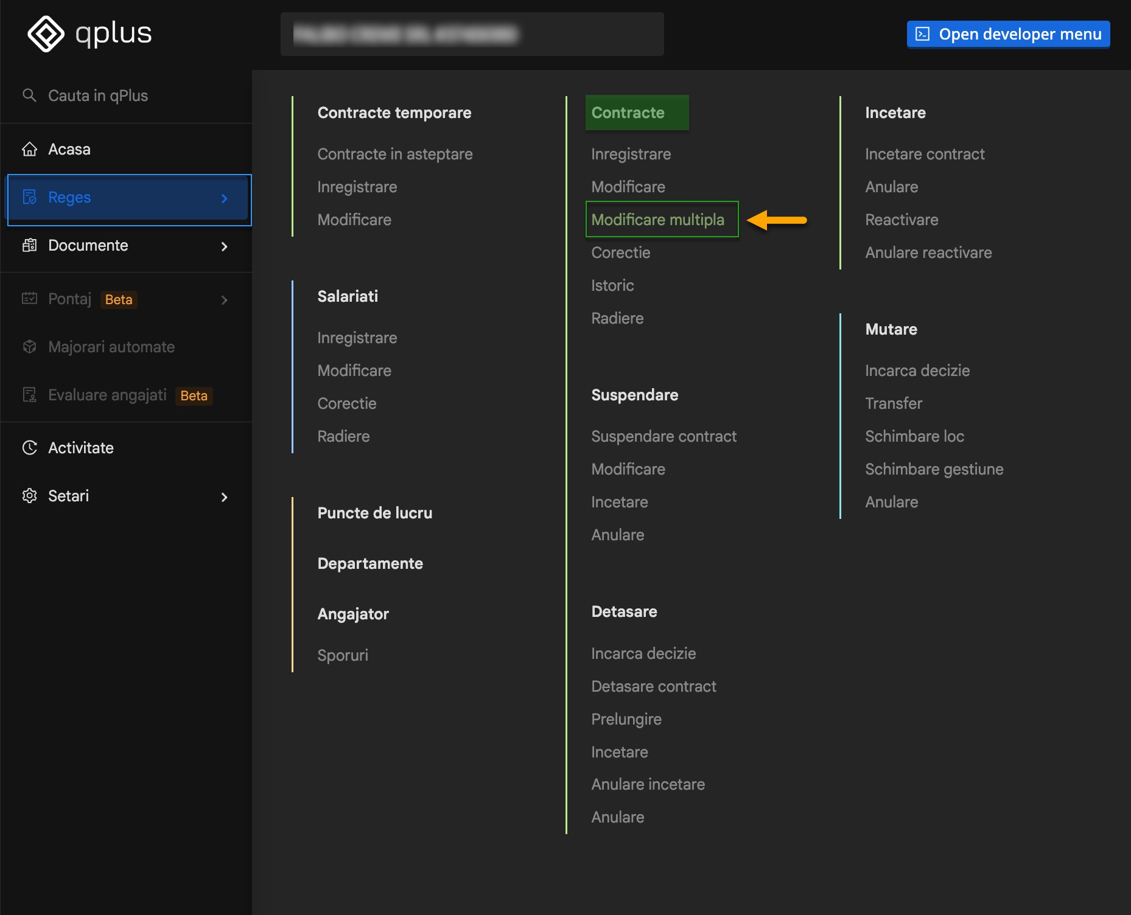The image size is (1131, 915).
Task: Click the Contracte temporare heading
Action: point(394,113)
